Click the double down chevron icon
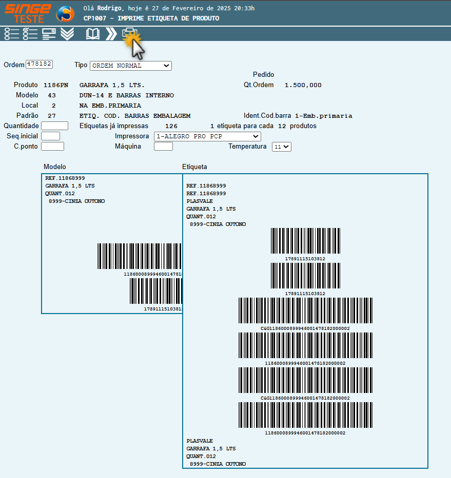Image resolution: width=451 pixels, height=478 pixels. coord(67,34)
